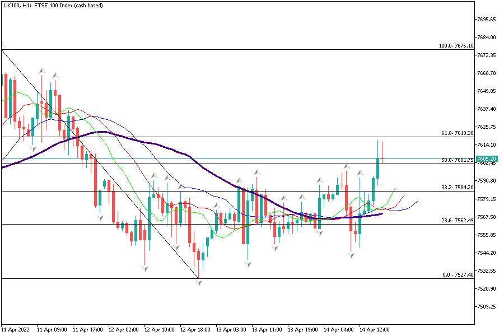Click the 7695.65 price scale value
Image resolution: width=504 pixels, height=336 pixels.
click(x=487, y=20)
